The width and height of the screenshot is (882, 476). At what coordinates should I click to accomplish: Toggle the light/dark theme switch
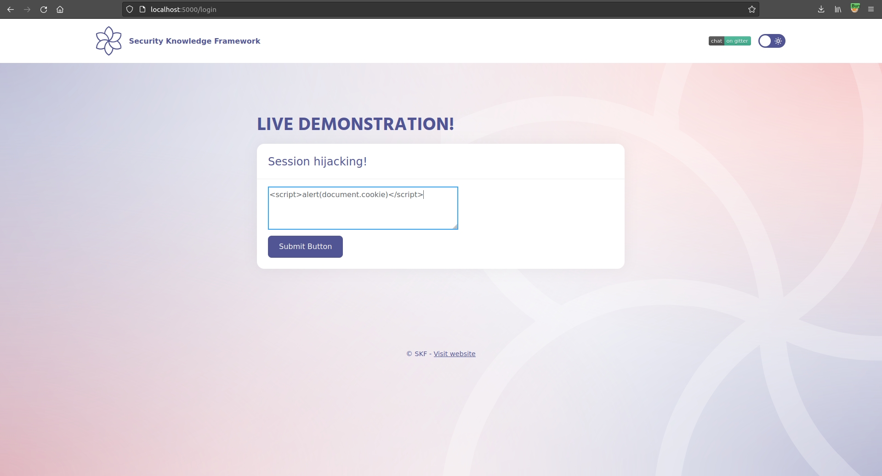point(771,41)
